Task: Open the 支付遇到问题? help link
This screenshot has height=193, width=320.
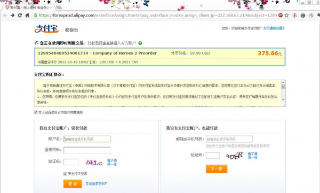Action: tap(274, 28)
